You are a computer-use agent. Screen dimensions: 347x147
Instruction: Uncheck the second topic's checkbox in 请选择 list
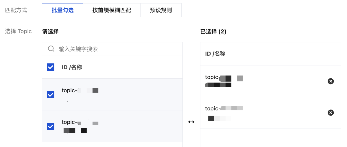(x=51, y=126)
